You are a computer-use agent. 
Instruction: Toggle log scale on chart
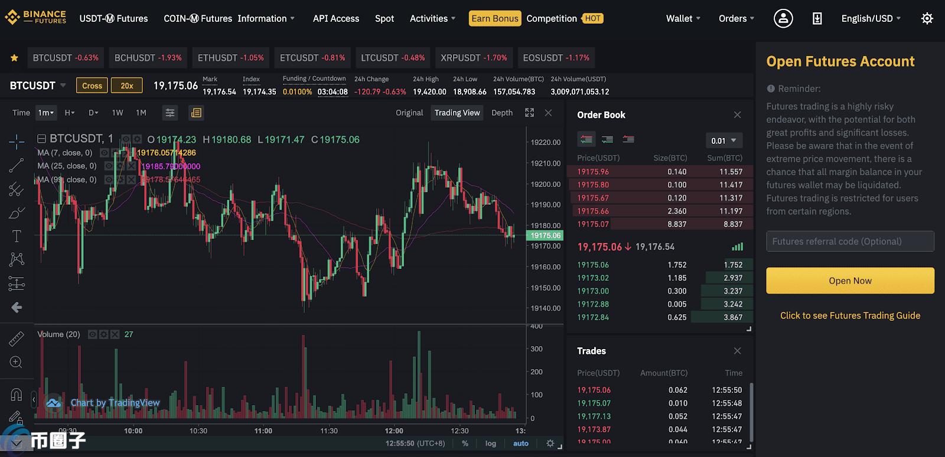[x=491, y=443]
